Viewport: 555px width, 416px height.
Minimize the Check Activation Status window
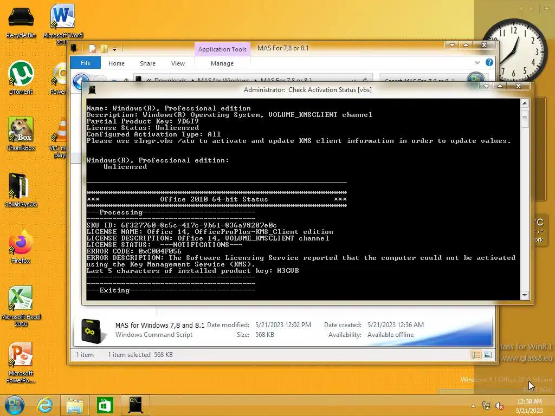(x=486, y=86)
